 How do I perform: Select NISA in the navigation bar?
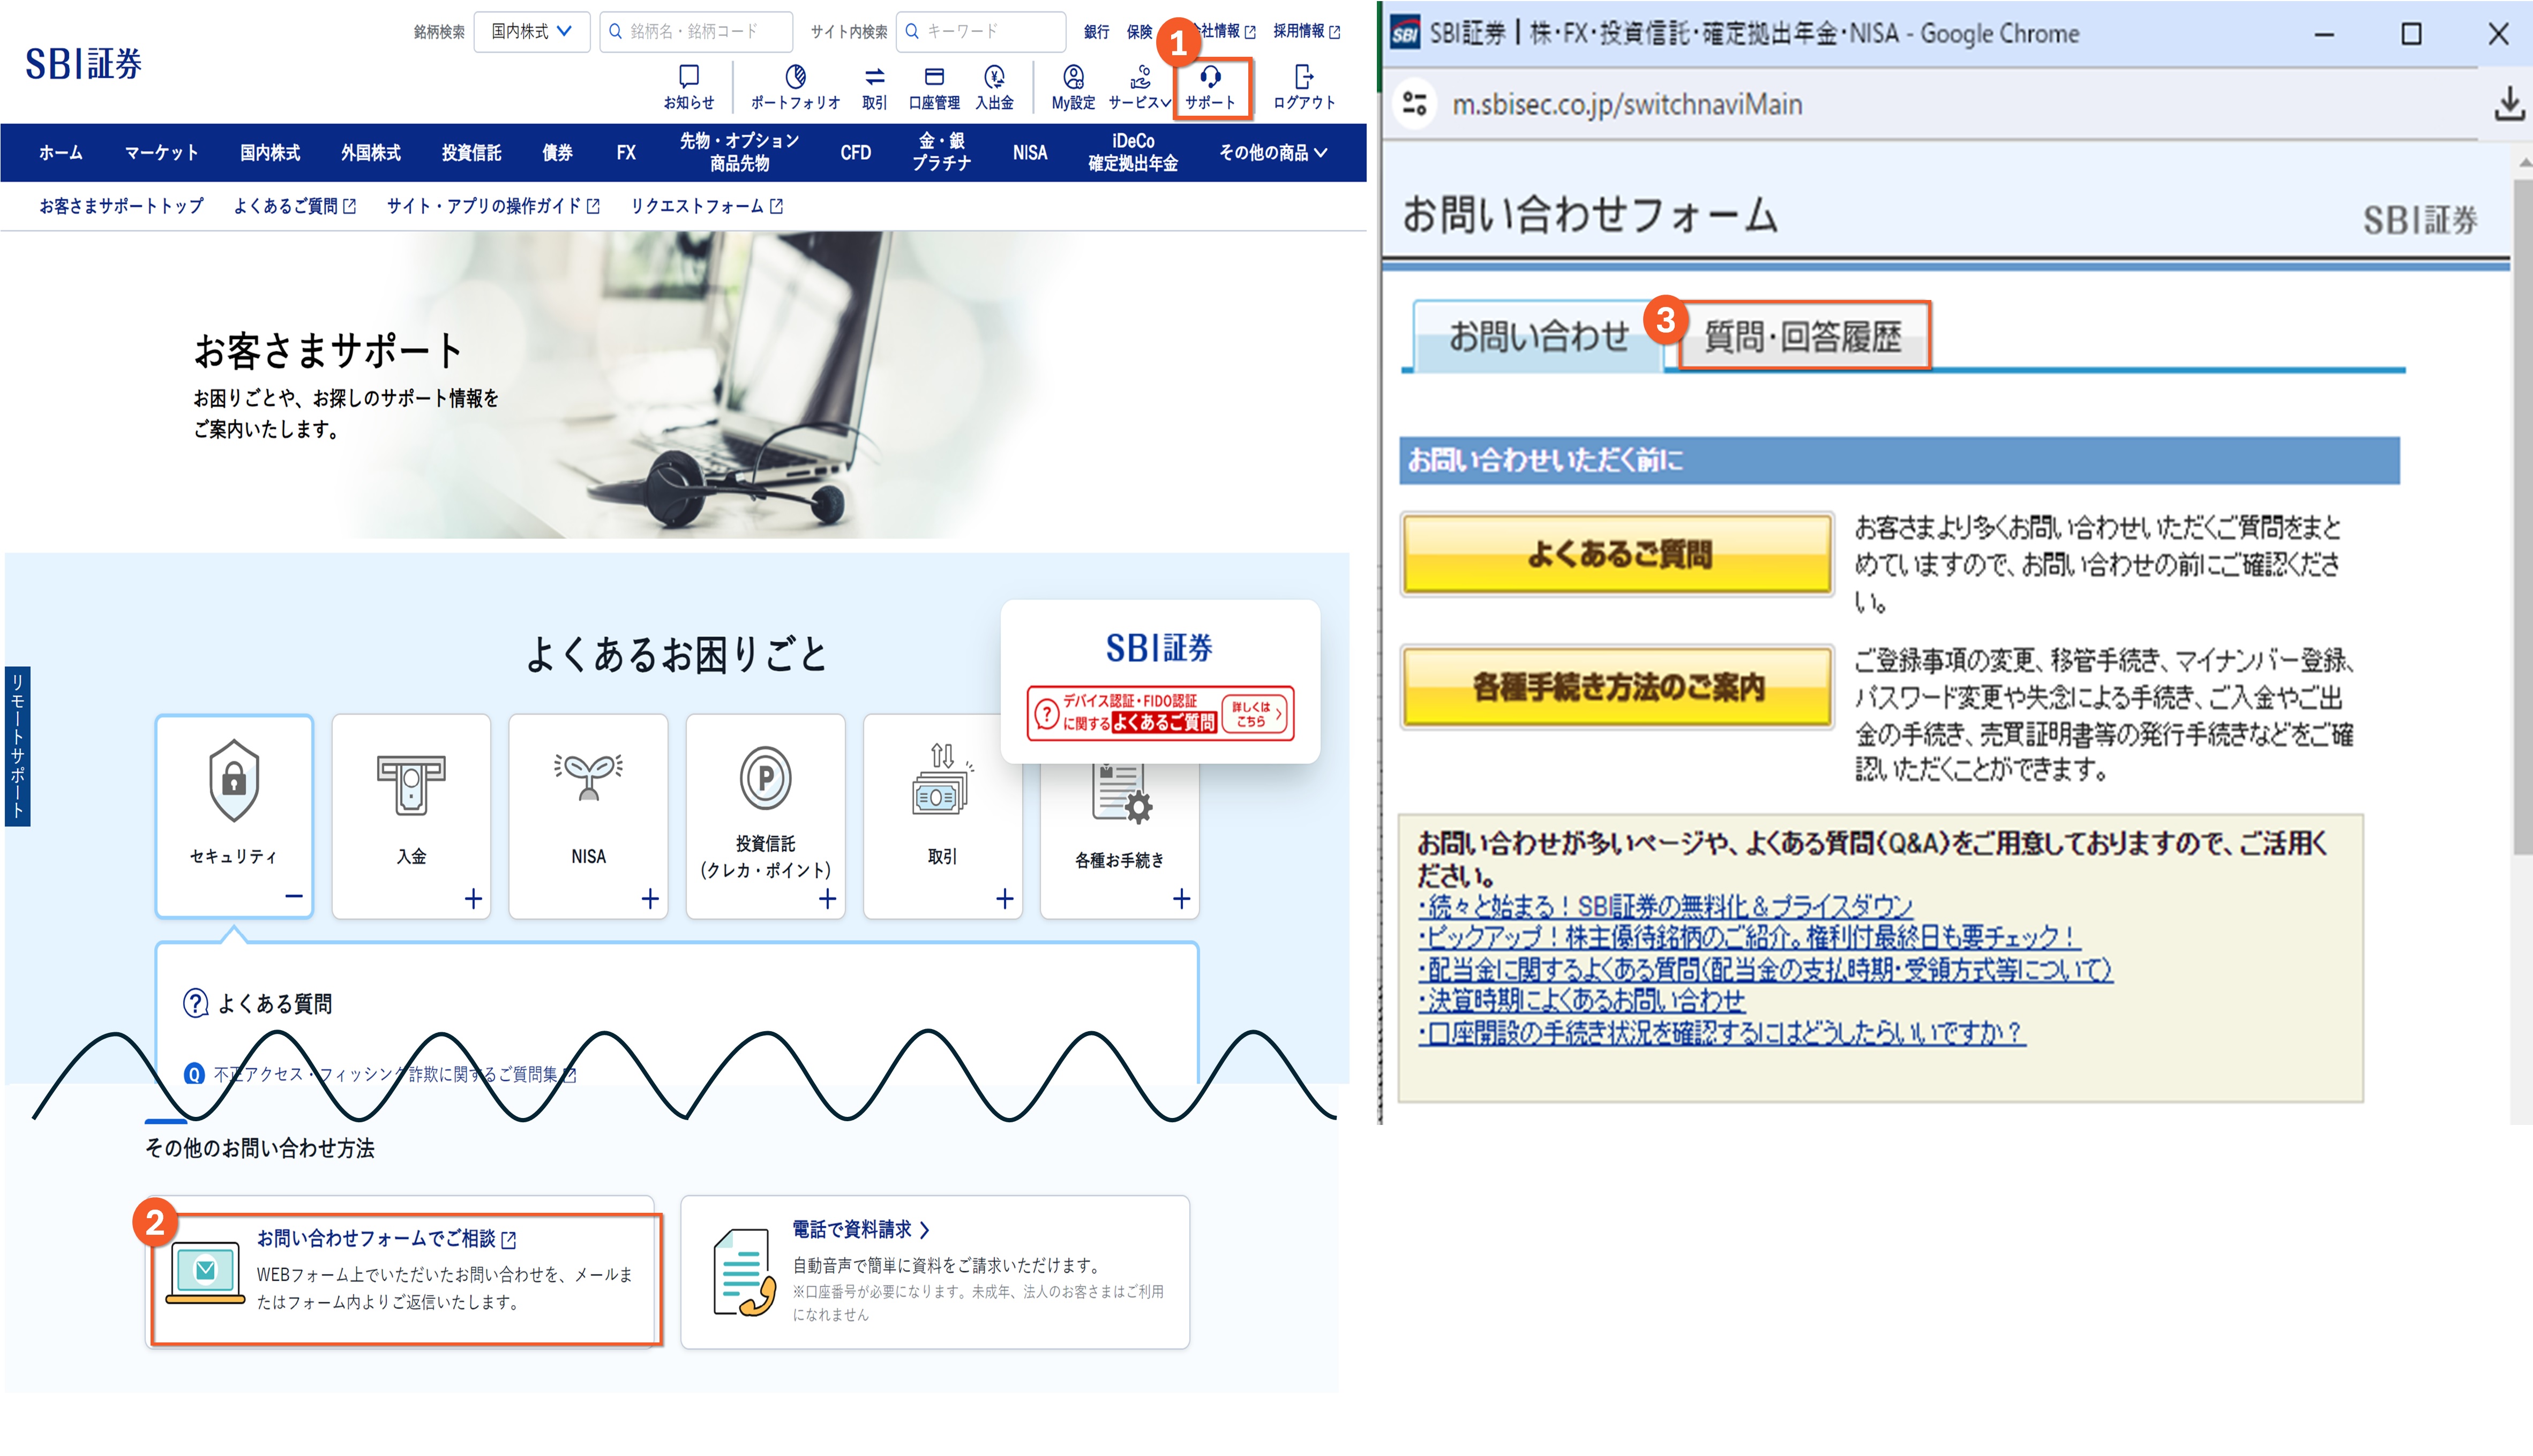(1030, 153)
